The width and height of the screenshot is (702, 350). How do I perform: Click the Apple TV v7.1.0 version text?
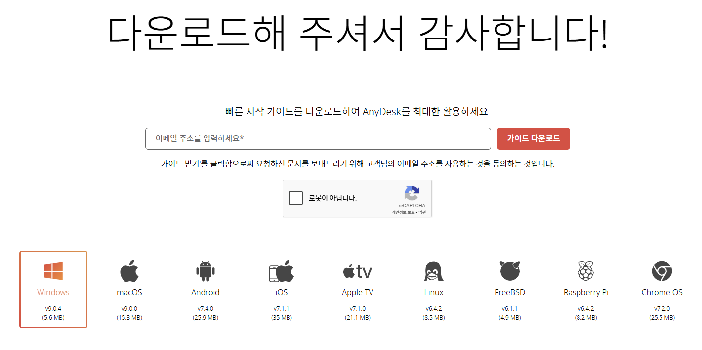point(358,309)
